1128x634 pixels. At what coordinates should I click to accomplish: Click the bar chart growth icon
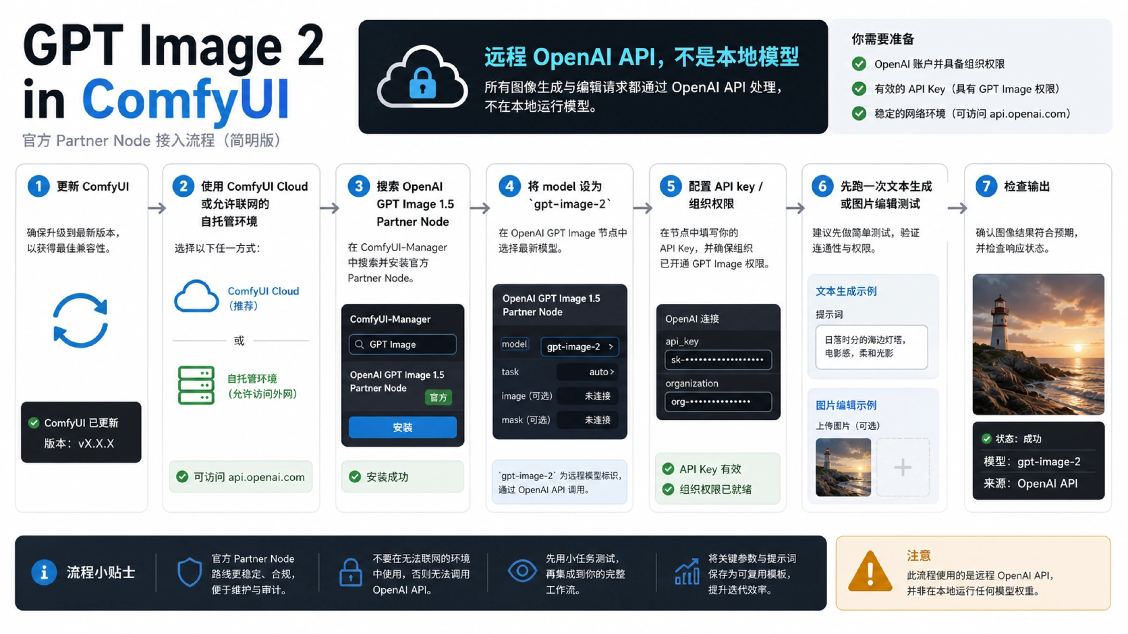[x=687, y=572]
